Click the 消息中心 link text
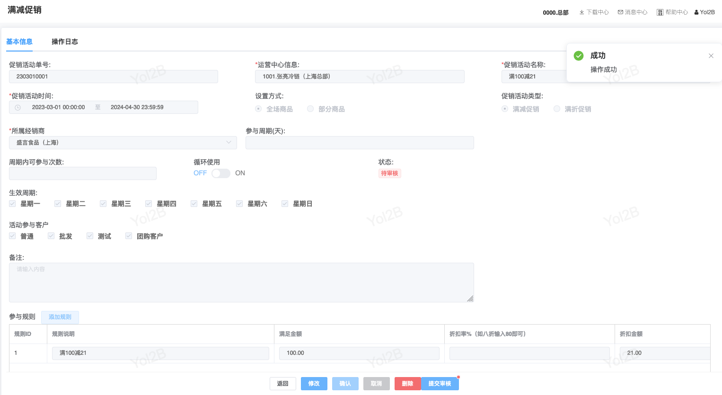The height and width of the screenshot is (395, 722). coord(636,12)
